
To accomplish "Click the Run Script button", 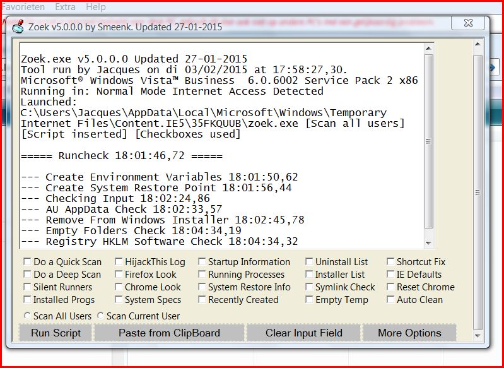I will click(x=56, y=333).
